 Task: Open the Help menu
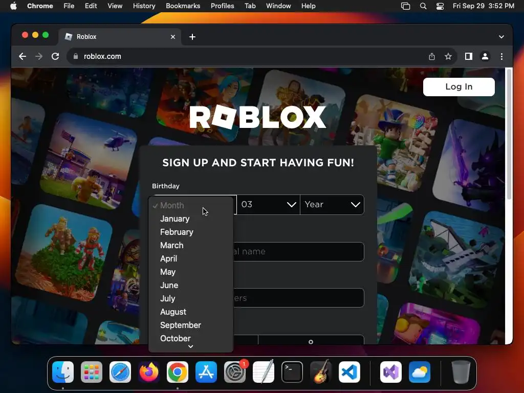tap(308, 6)
